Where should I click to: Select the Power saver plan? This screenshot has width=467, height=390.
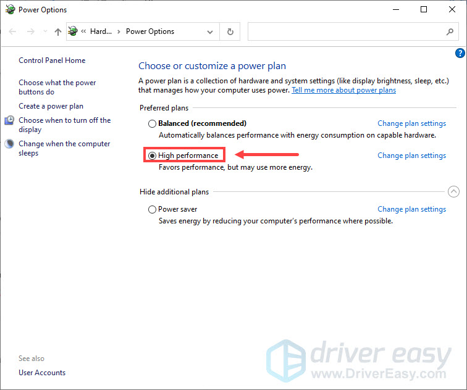(x=152, y=209)
